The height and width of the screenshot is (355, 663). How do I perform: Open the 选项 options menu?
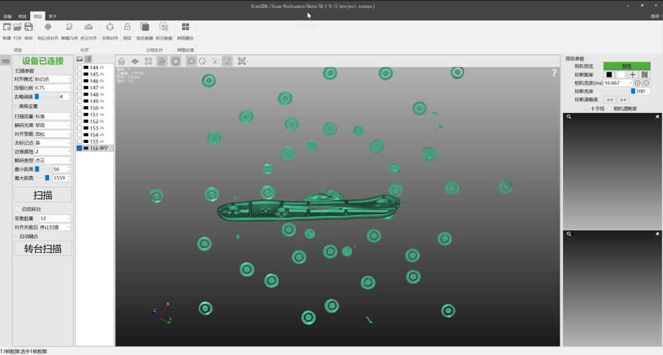(655, 17)
